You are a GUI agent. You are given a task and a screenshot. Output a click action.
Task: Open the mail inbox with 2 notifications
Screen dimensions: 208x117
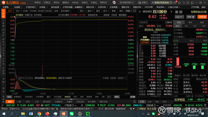pyautogui.click(x=175, y=2)
